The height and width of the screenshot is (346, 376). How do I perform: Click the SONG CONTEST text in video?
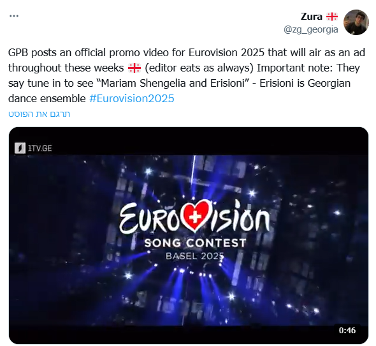pos(195,243)
